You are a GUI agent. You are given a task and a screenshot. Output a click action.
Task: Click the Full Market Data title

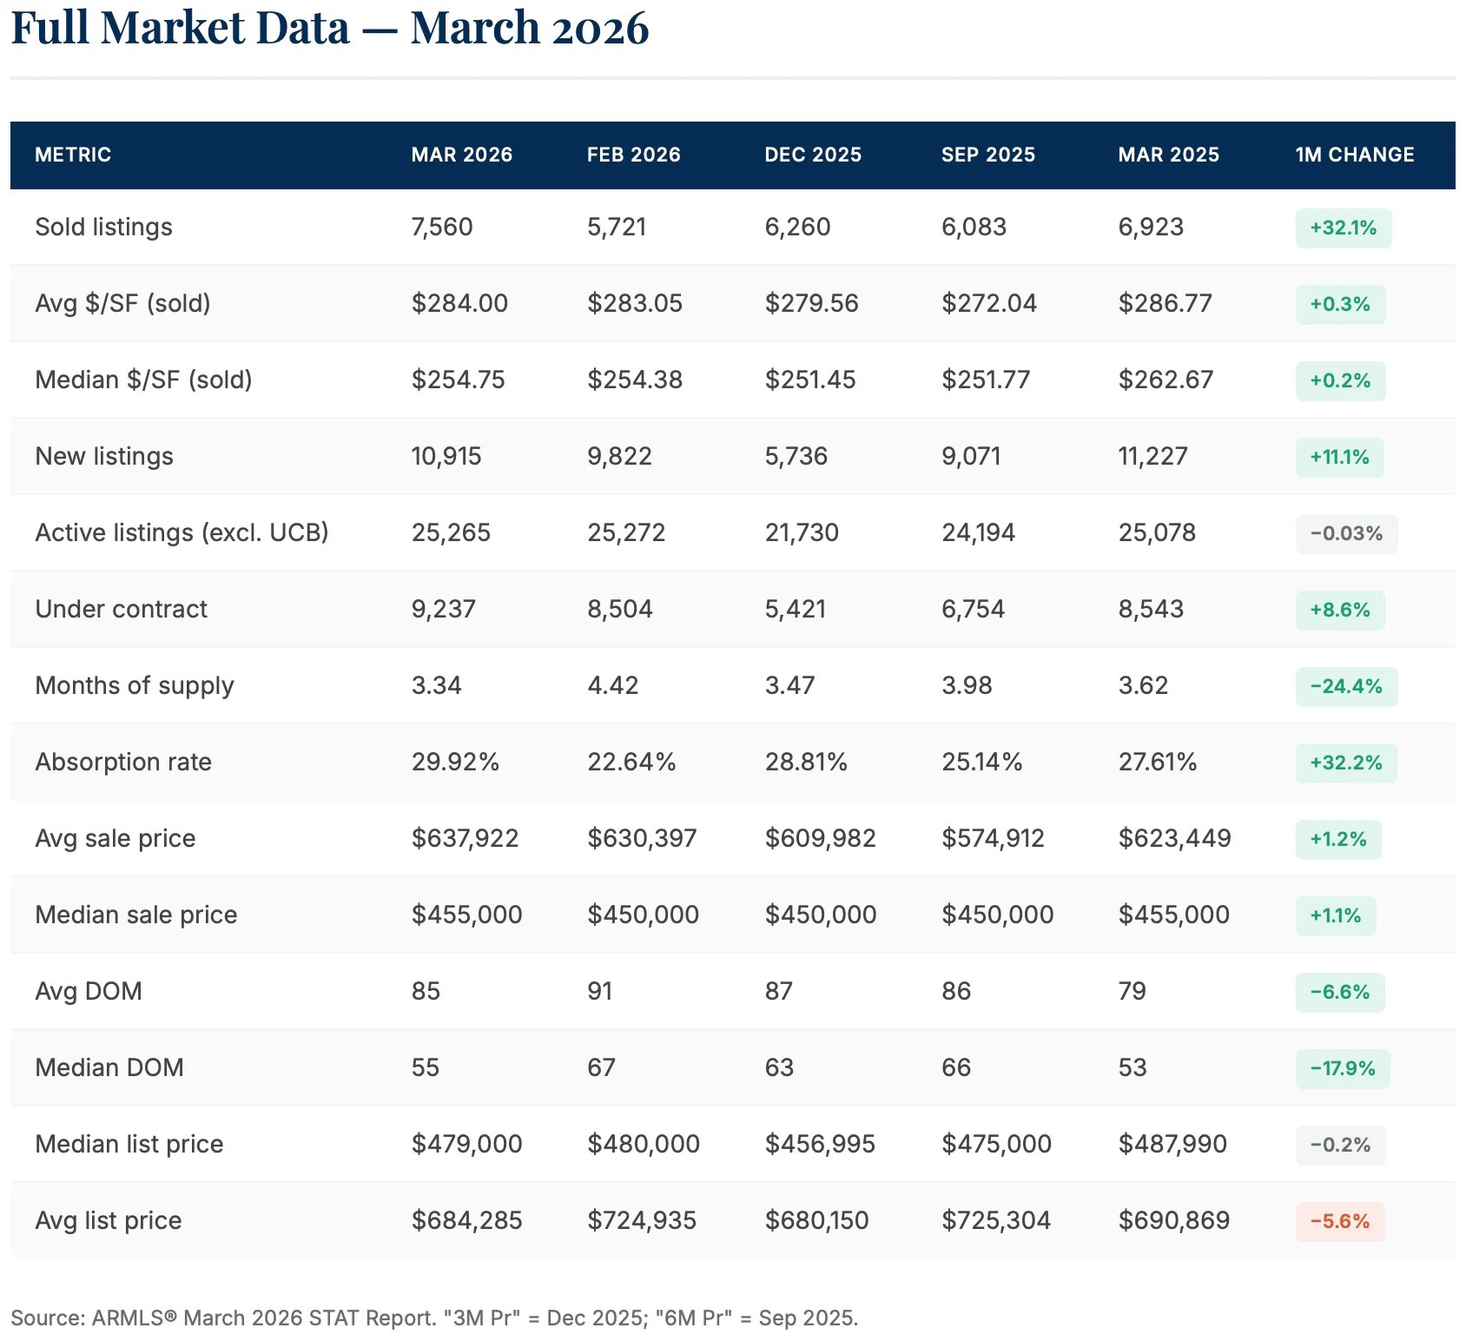click(329, 28)
